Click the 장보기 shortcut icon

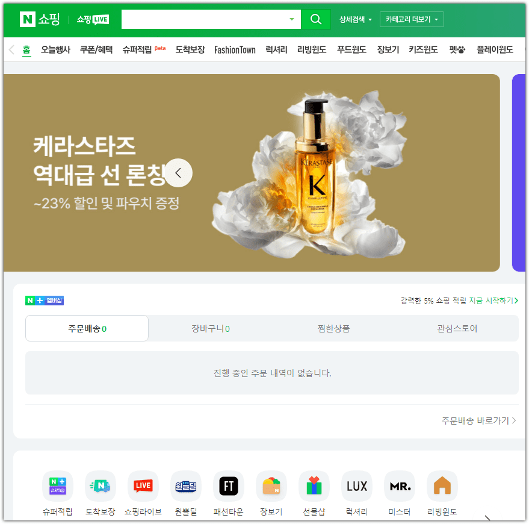click(271, 485)
